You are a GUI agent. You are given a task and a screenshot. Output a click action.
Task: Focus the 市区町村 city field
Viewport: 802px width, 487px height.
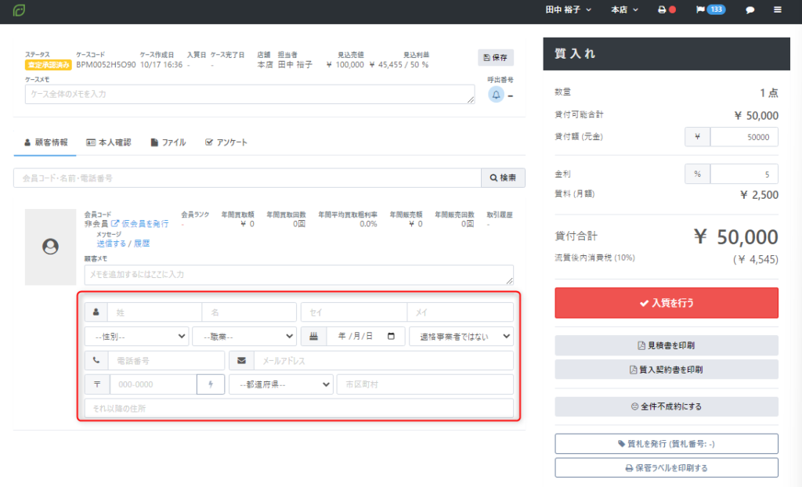coord(425,384)
